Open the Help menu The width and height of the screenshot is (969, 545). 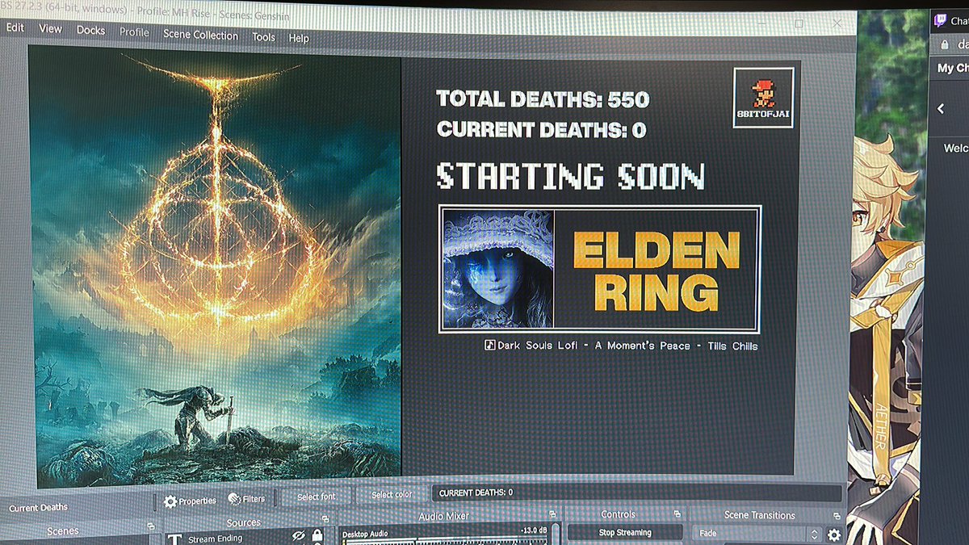click(299, 38)
